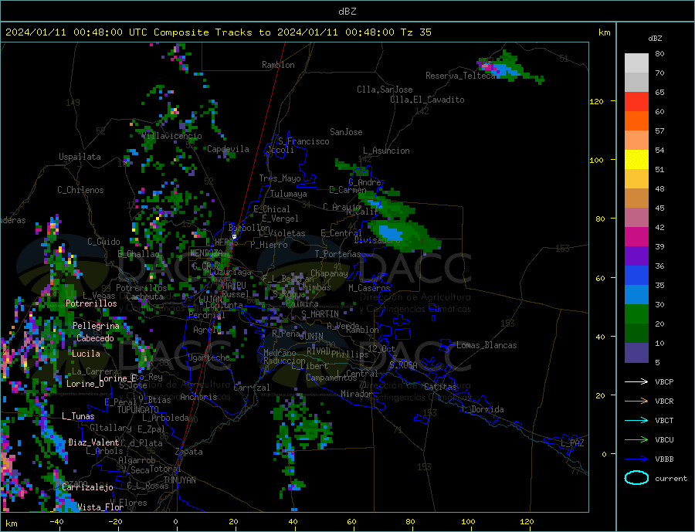Click the Lucila location label
Viewport: 695px width, 532px height.
(x=86, y=354)
